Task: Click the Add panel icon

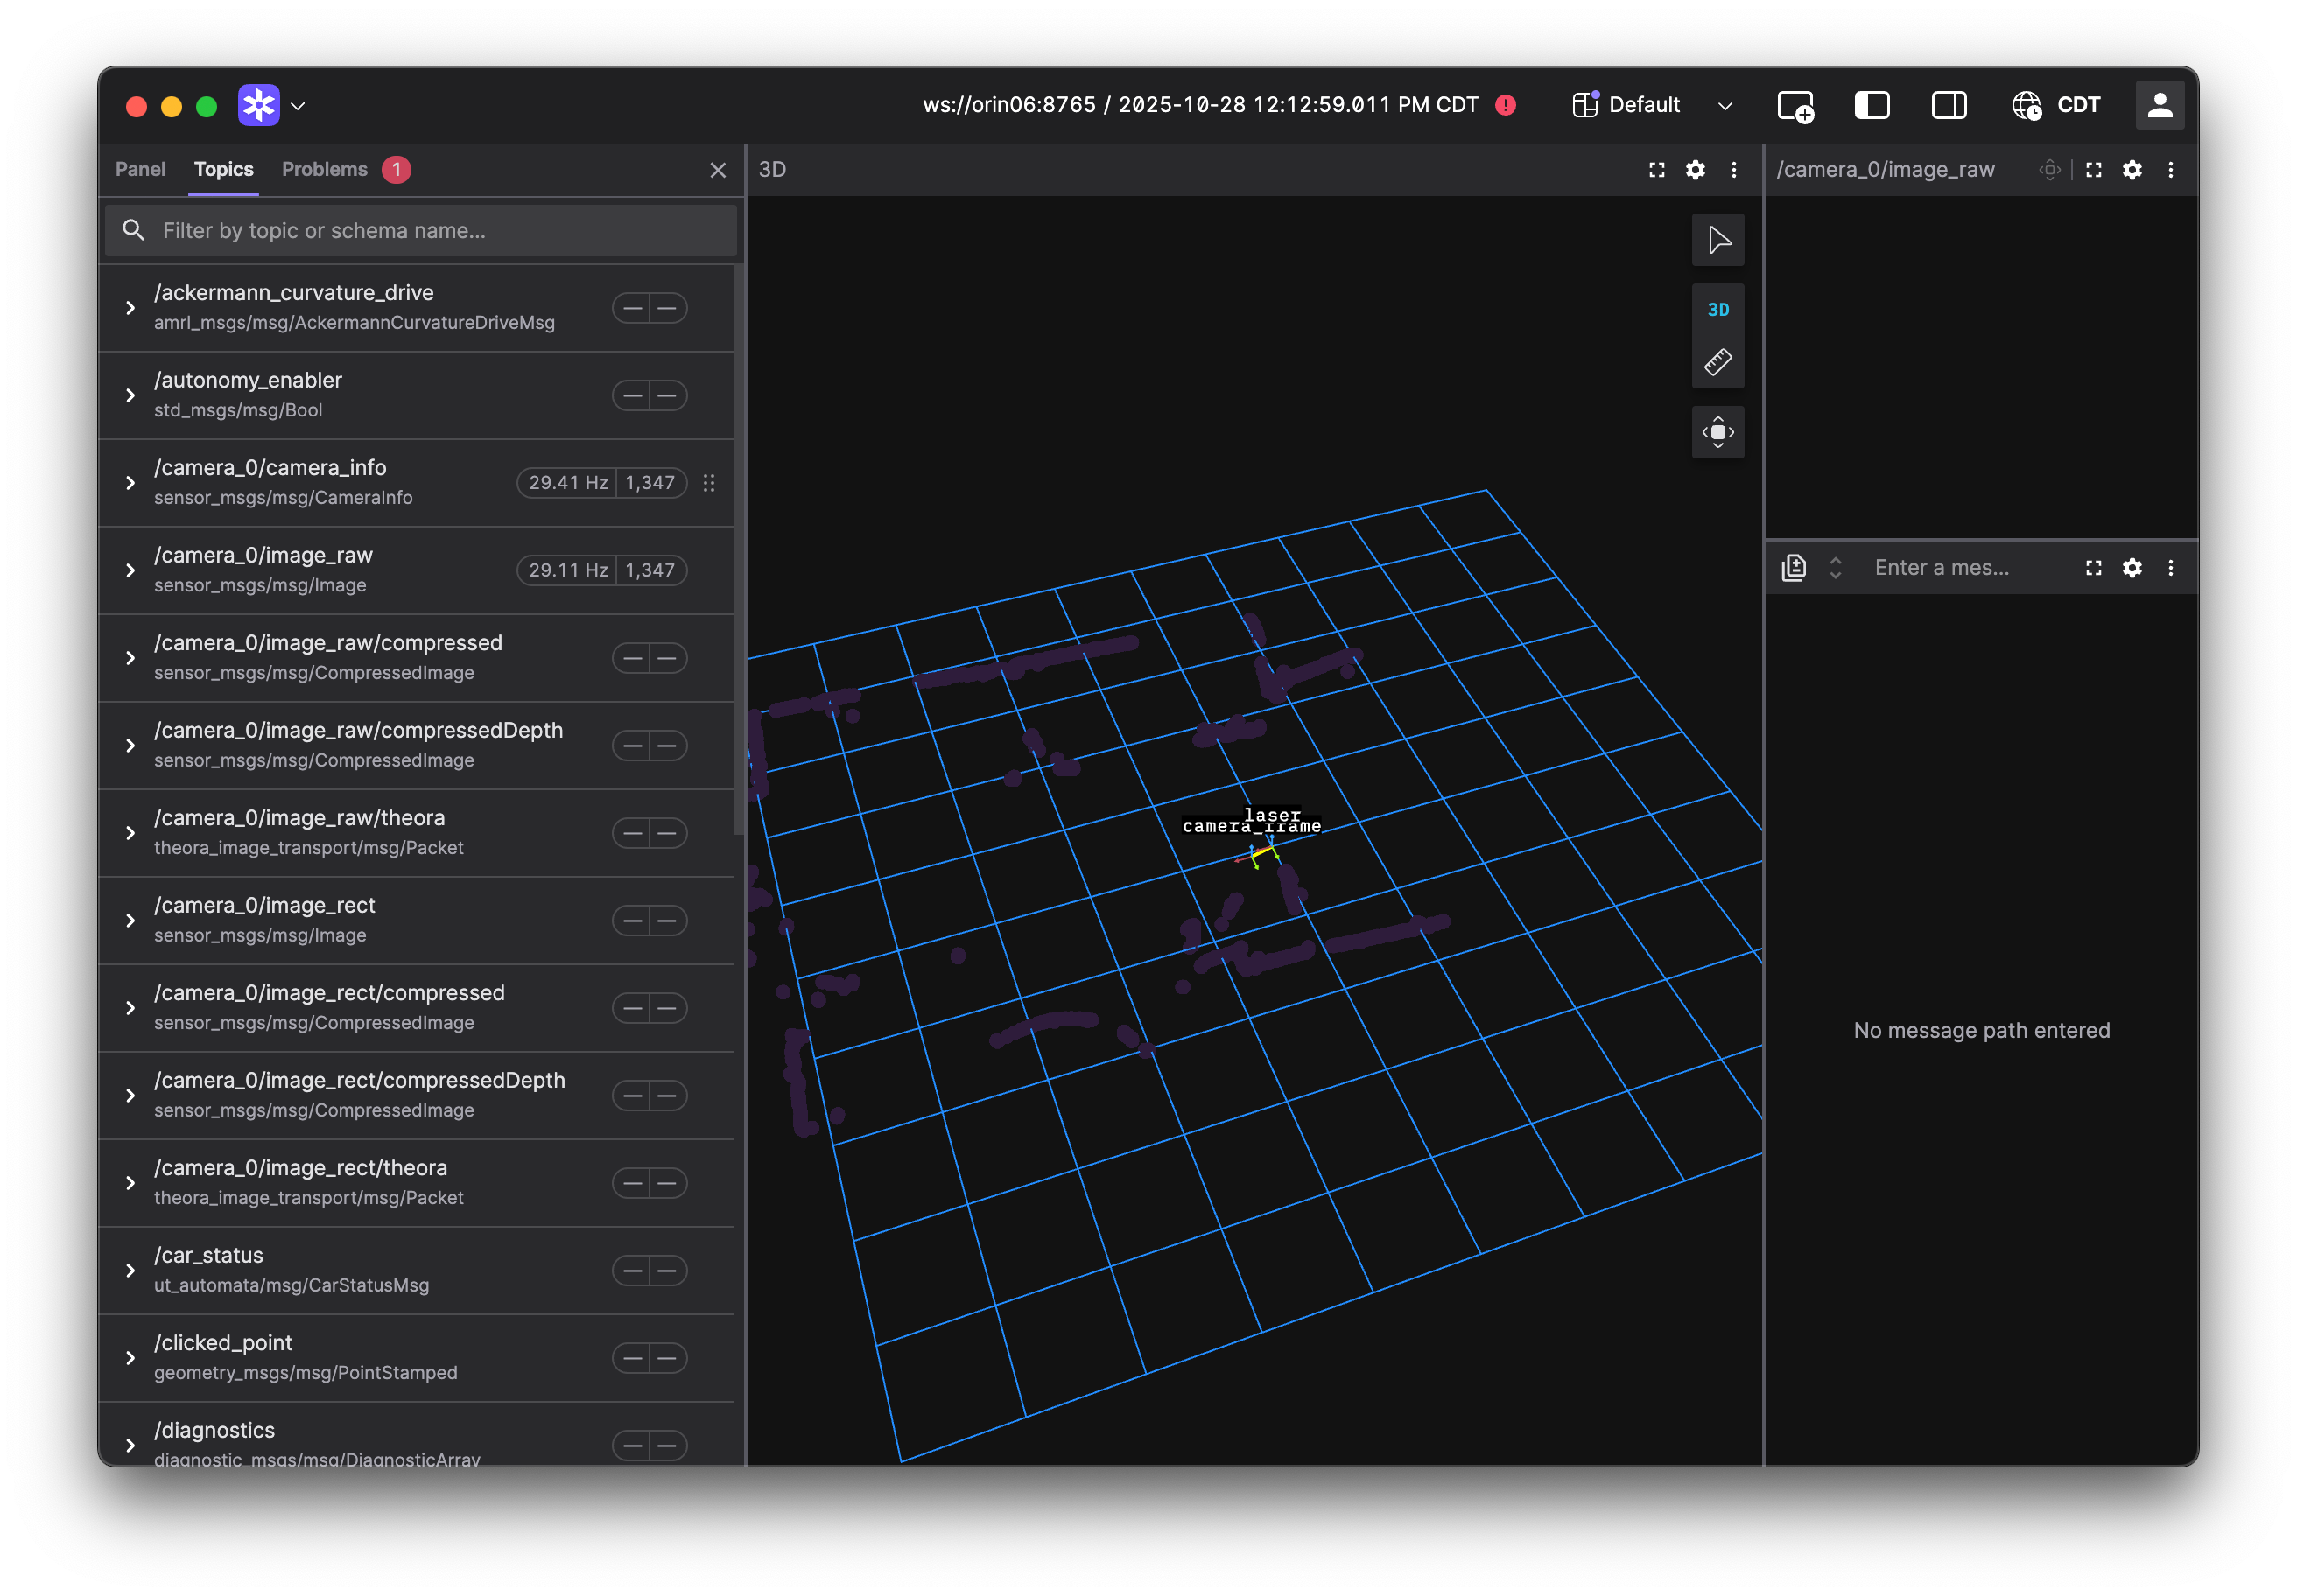Action: pos(1795,106)
